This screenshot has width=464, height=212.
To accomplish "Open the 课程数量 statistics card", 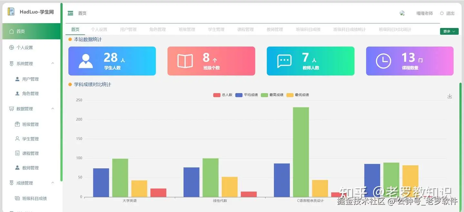I will [x=410, y=61].
